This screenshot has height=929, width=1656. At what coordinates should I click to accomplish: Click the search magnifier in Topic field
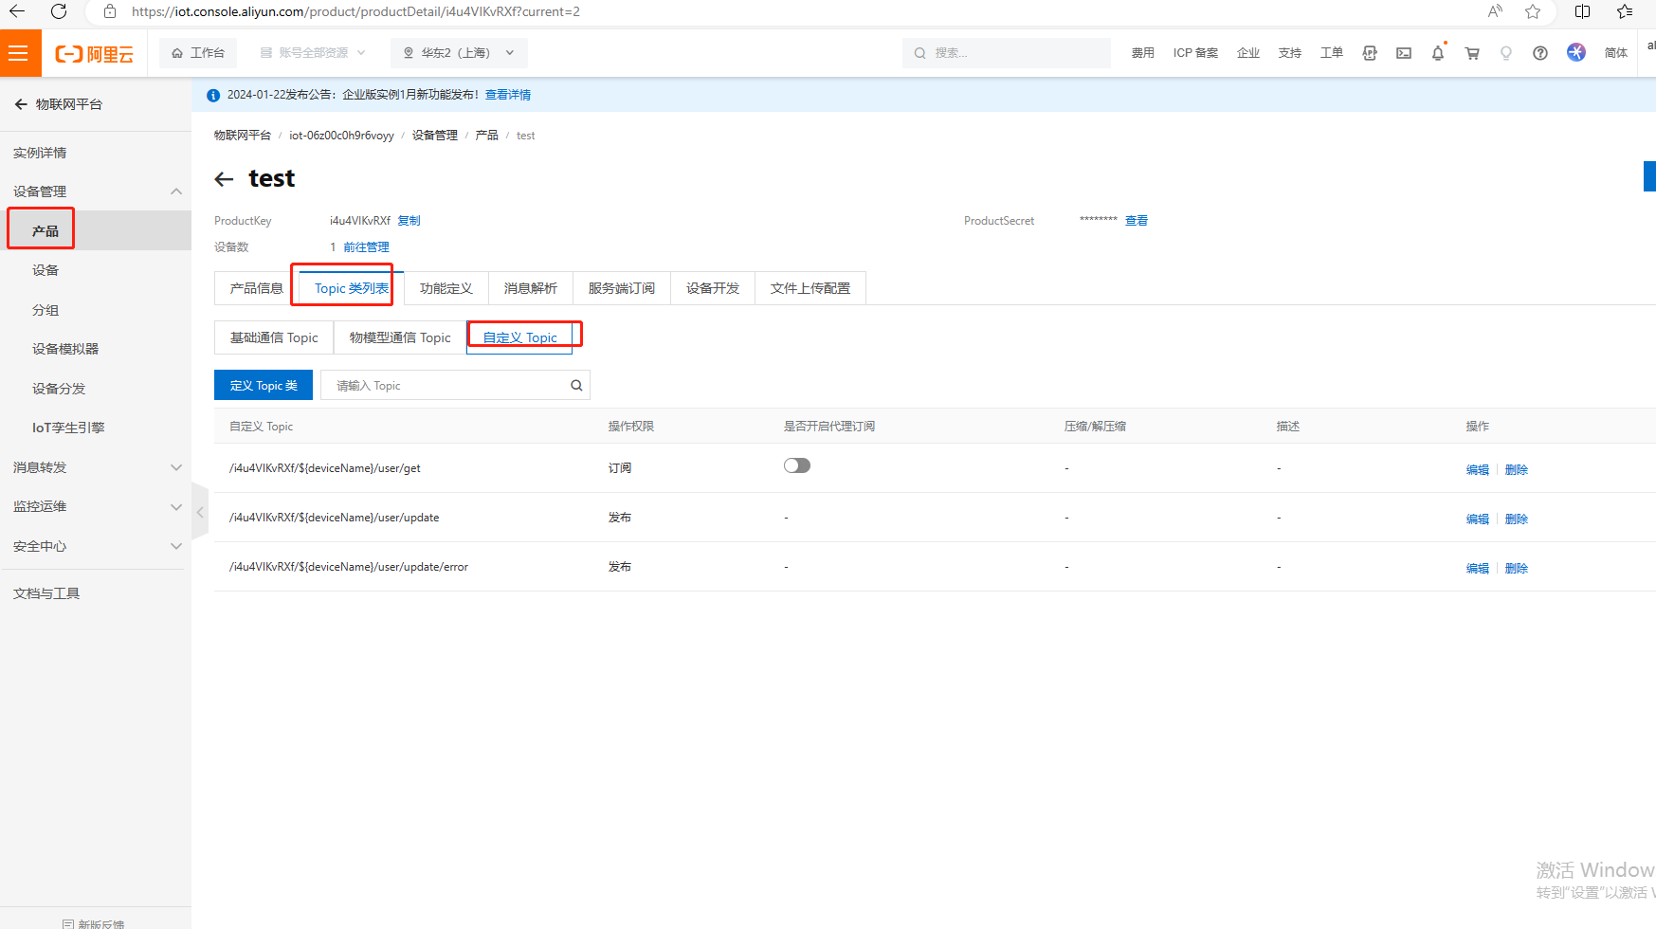pyautogui.click(x=576, y=386)
